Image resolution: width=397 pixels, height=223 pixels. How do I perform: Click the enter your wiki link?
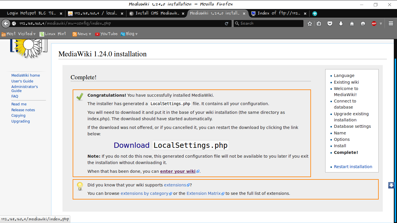coord(178,171)
